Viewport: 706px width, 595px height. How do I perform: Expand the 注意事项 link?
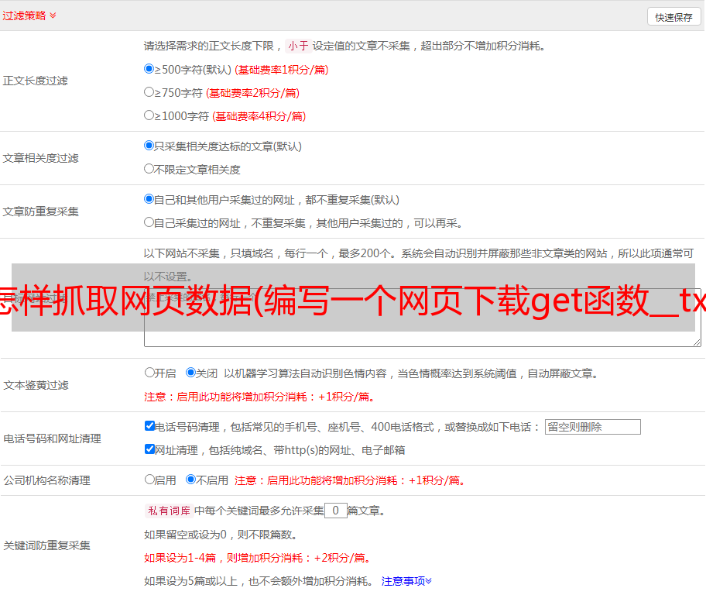click(x=406, y=580)
